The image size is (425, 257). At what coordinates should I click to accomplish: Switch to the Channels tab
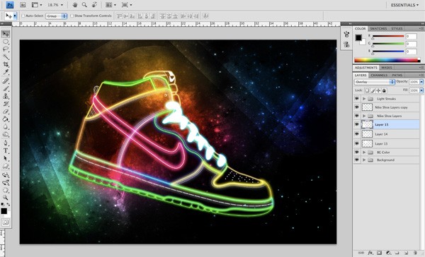point(379,75)
